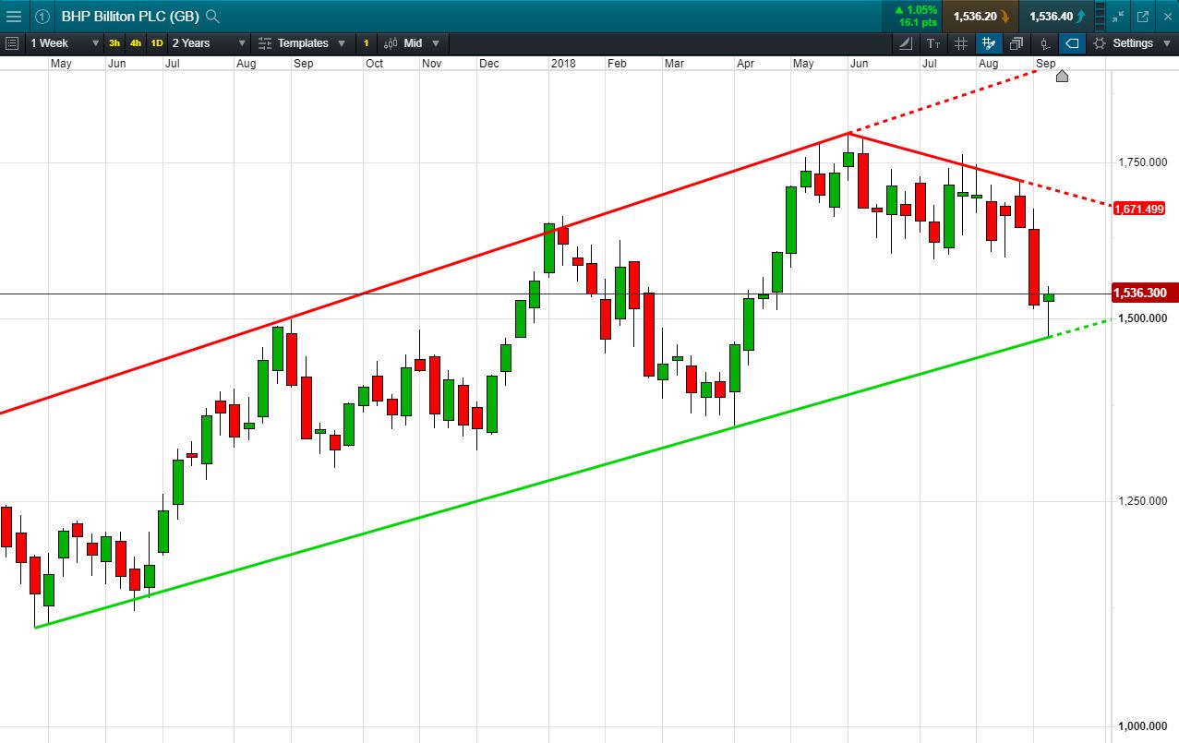The height and width of the screenshot is (743, 1179).
Task: Open the hamburger main menu
Action: (x=14, y=16)
